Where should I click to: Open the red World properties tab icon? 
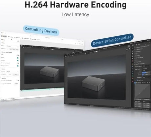(133, 61)
